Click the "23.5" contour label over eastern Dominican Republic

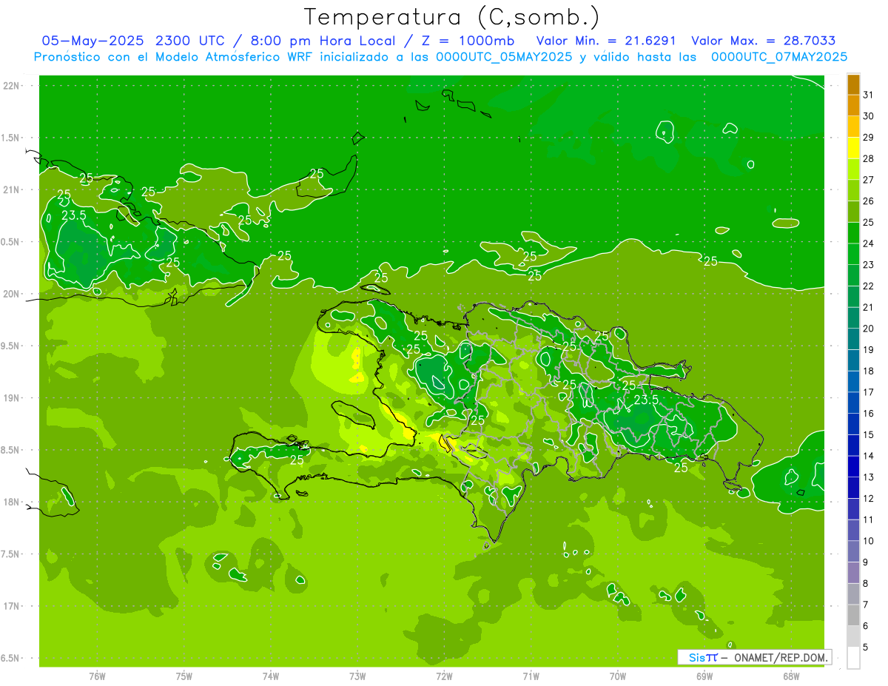pyautogui.click(x=646, y=400)
